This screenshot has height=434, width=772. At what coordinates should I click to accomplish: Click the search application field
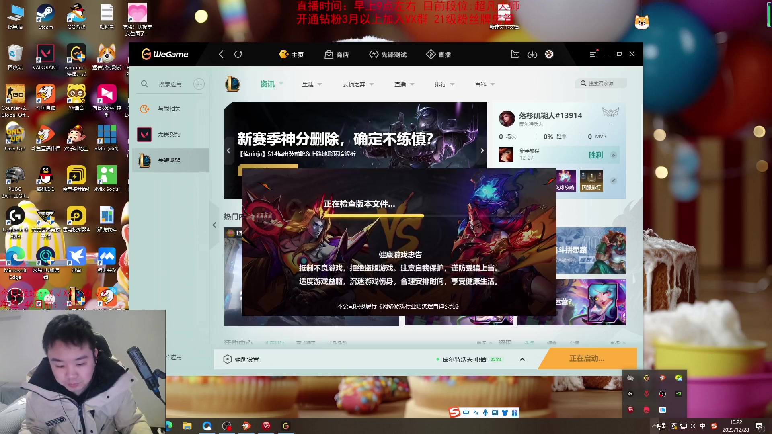point(170,84)
